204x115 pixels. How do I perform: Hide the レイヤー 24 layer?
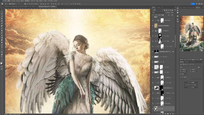click(153, 62)
